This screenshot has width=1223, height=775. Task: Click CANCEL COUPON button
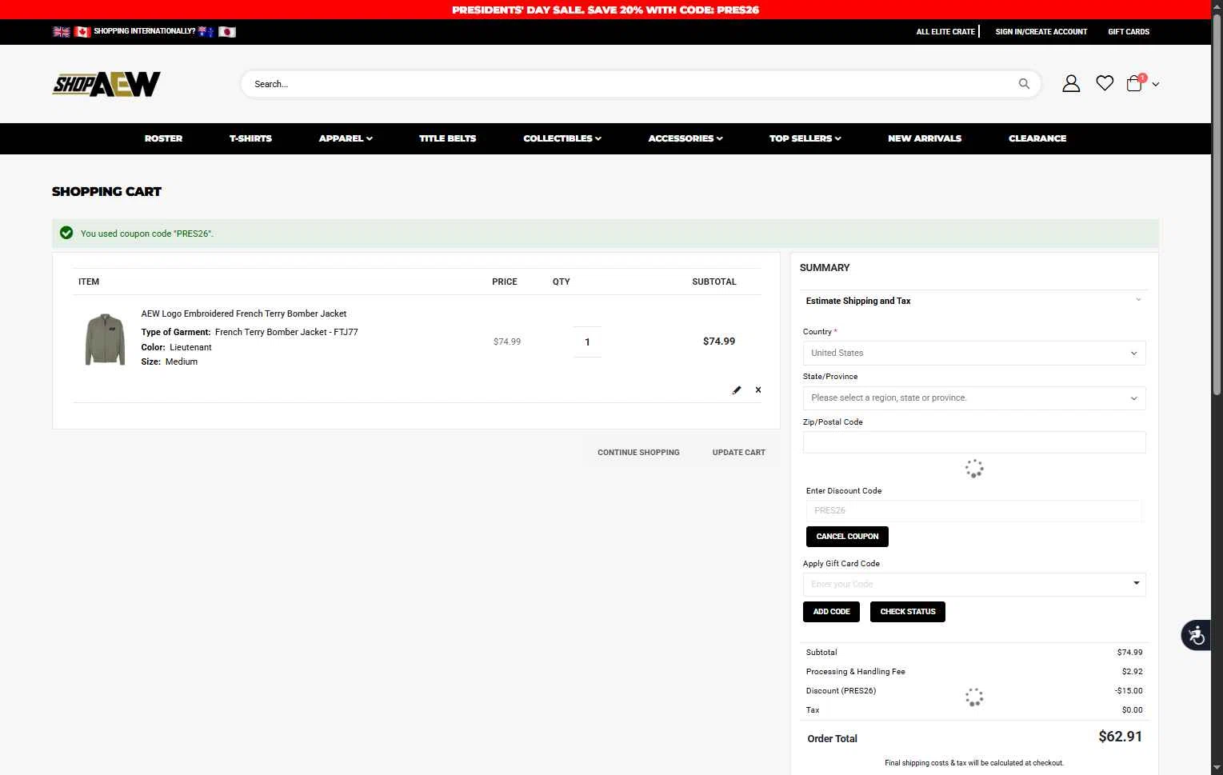tap(847, 537)
